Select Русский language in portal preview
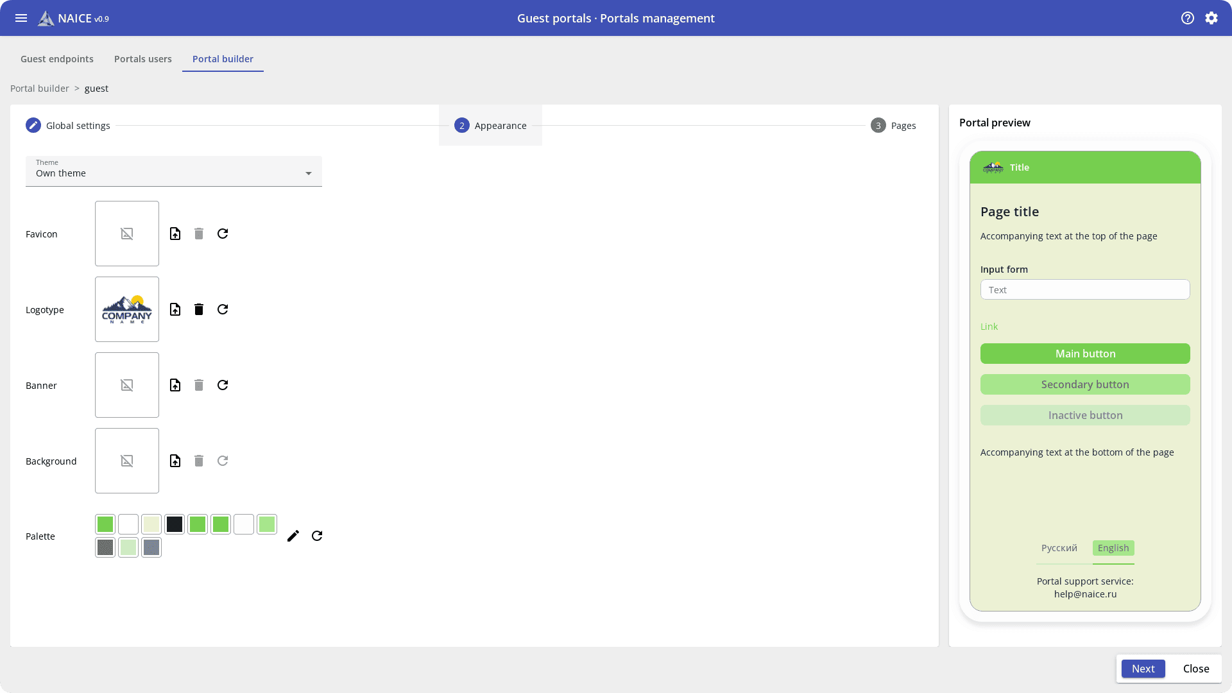The width and height of the screenshot is (1232, 693). click(1059, 548)
